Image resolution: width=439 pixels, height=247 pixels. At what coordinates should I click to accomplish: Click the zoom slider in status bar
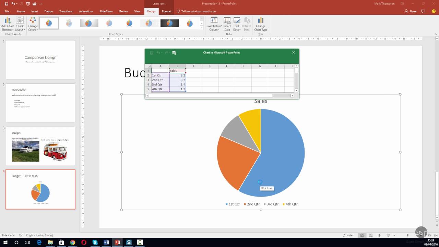tap(408, 235)
